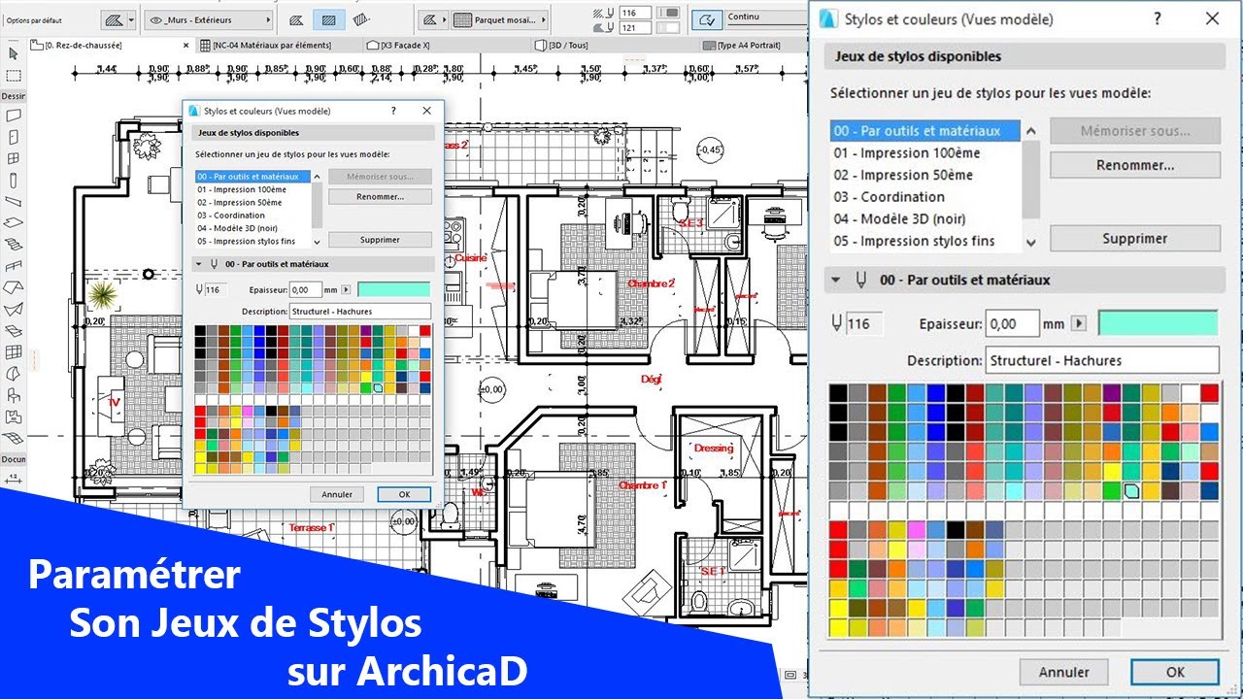Screen dimensions: 1243x699
Task: Select '04 - Modèle 3D (noir)' in large dialog list
Action: pos(899,218)
